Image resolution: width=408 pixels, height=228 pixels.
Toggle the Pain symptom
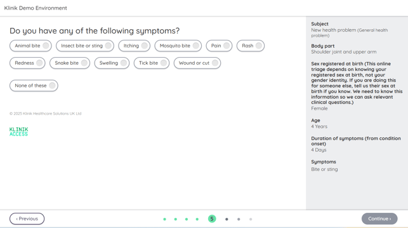219,46
